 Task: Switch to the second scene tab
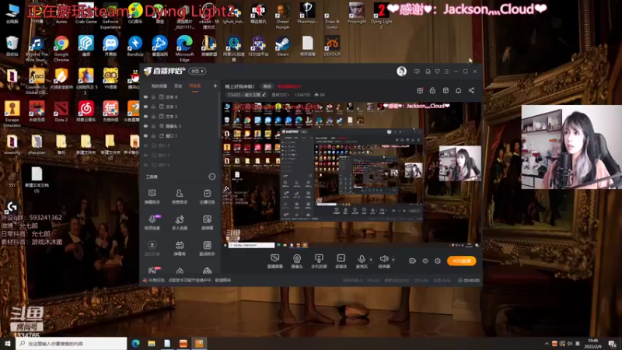(178, 86)
